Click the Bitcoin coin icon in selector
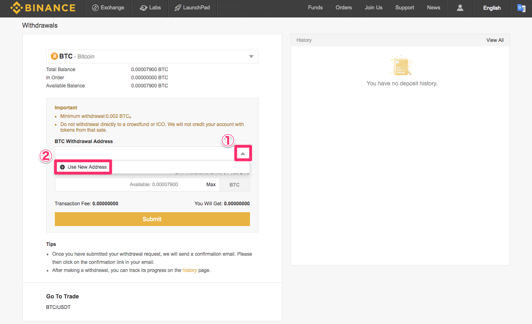The width and height of the screenshot is (532, 324). click(x=54, y=56)
